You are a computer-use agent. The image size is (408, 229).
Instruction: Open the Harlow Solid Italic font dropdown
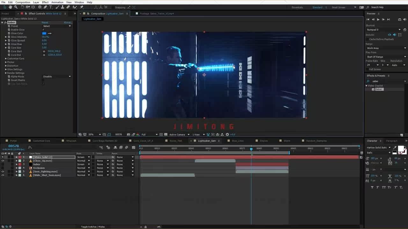(378, 148)
